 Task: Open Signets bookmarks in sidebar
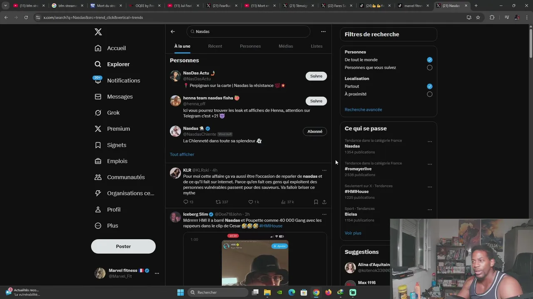[110, 145]
